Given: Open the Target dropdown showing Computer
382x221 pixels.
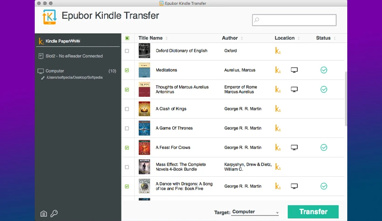Looking at the screenshot, I should [255, 212].
